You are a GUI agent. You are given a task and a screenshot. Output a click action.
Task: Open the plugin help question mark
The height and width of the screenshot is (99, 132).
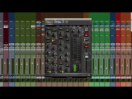pyautogui.click(x=90, y=78)
